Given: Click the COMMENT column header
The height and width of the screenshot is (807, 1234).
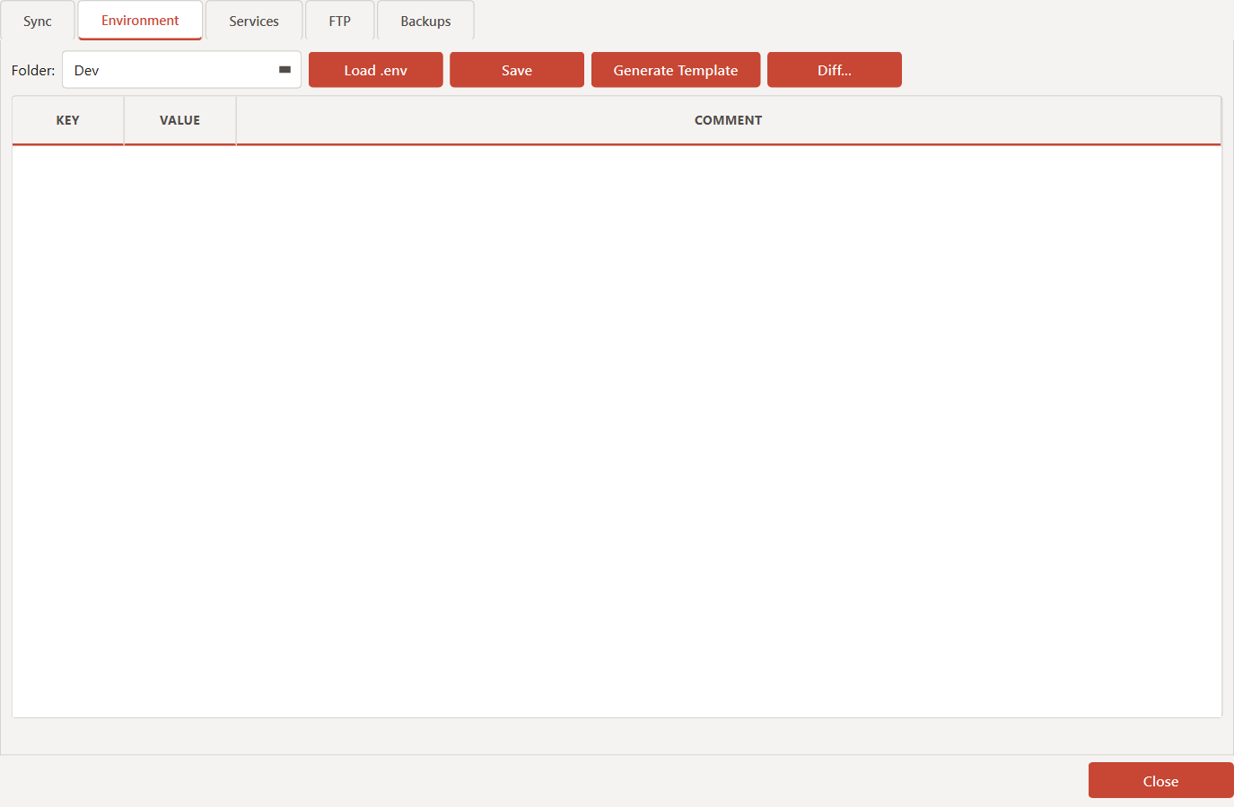Looking at the screenshot, I should 728,119.
